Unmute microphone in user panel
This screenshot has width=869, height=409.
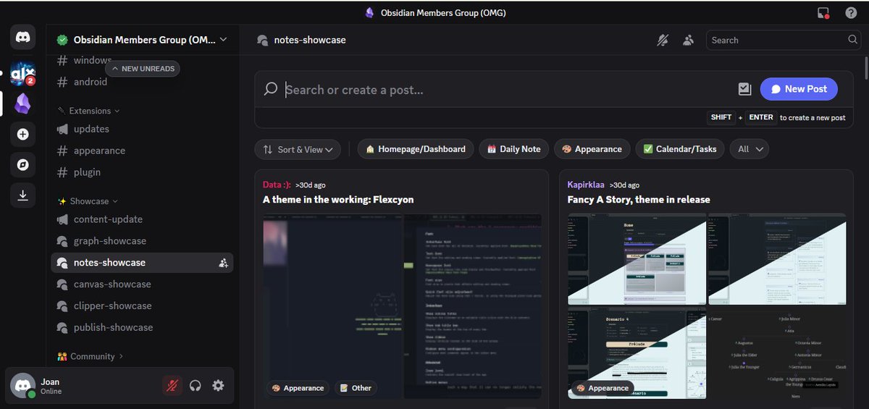point(172,386)
